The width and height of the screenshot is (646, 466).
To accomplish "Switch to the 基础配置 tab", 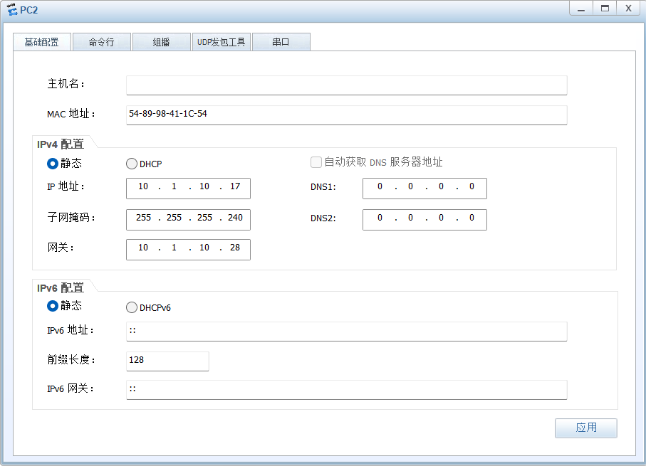I will tap(41, 42).
